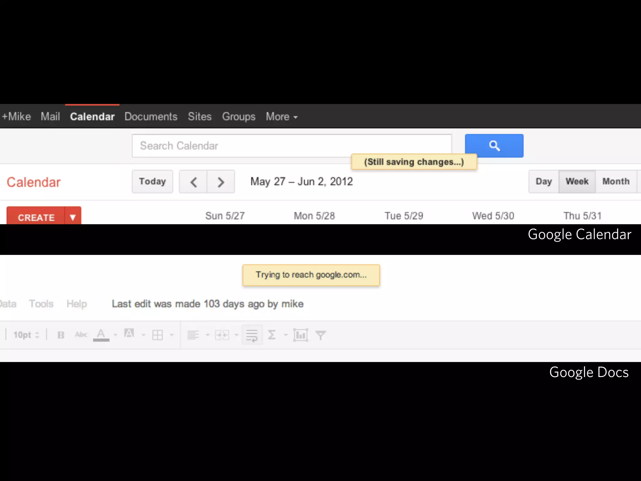641x481 pixels.
Task: Click the Wed 5/30 day header
Action: point(493,216)
